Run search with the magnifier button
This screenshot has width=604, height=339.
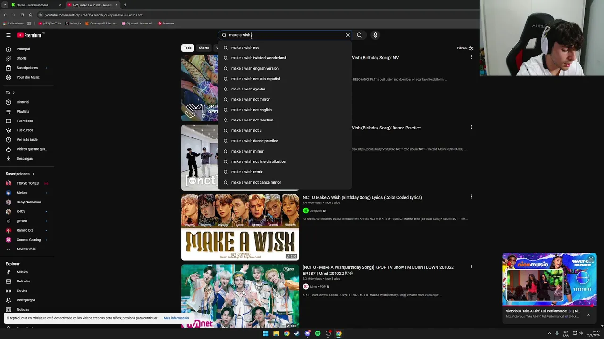360,35
